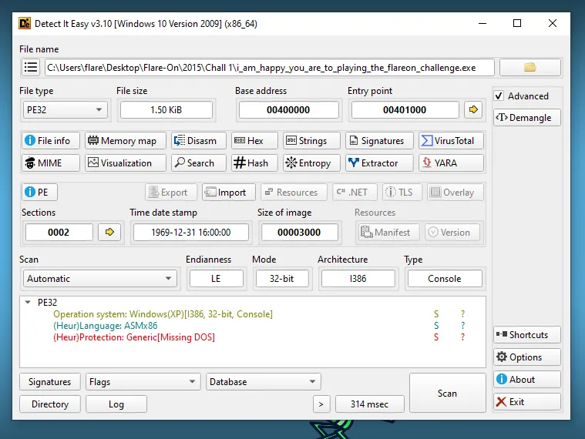Open the Options settings
Screen dimensions: 585x439
coord(527,357)
